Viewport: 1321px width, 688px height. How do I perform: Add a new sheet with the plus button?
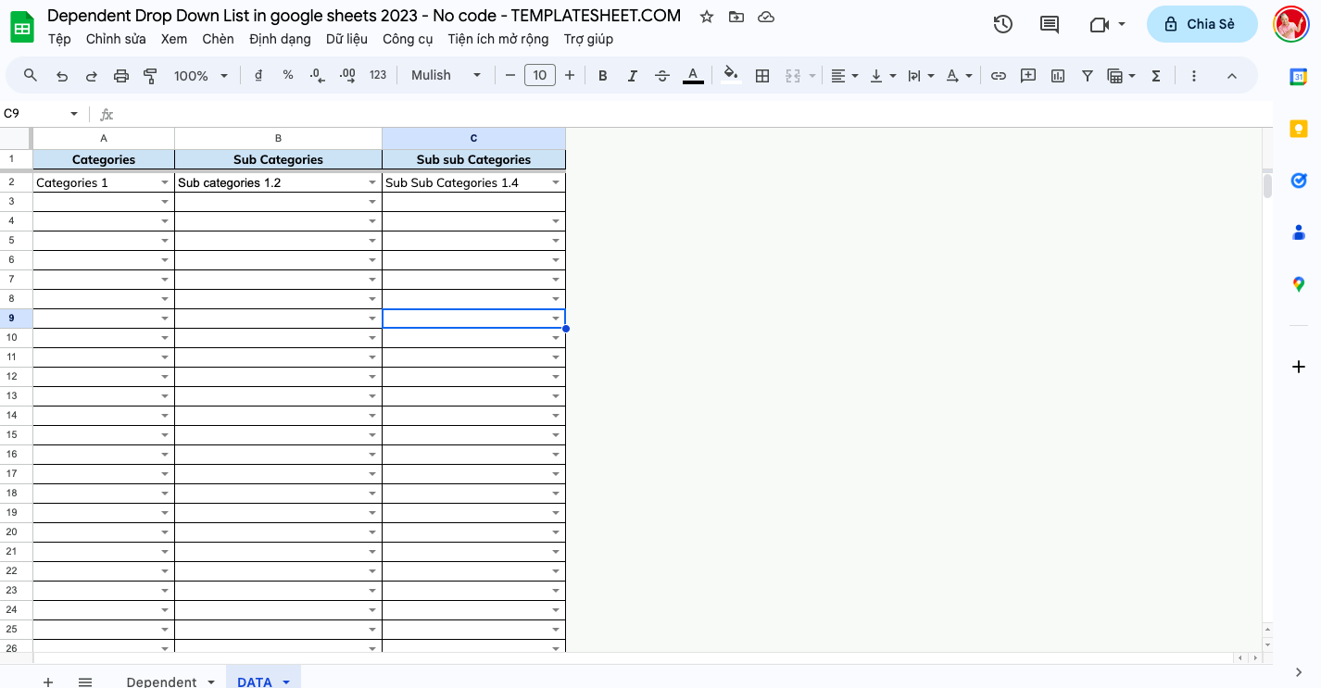tap(47, 682)
